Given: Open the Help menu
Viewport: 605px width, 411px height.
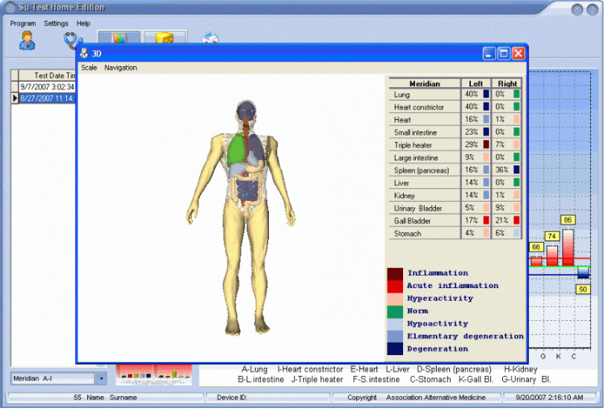Looking at the screenshot, I should tap(83, 24).
